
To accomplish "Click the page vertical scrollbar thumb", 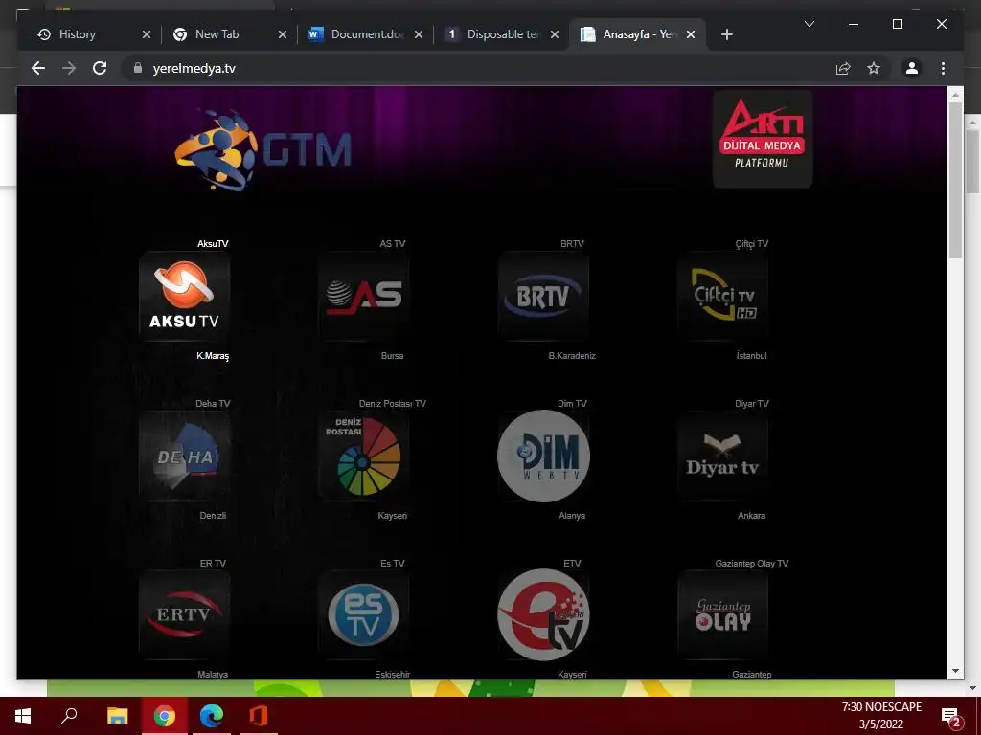I will tap(955, 180).
